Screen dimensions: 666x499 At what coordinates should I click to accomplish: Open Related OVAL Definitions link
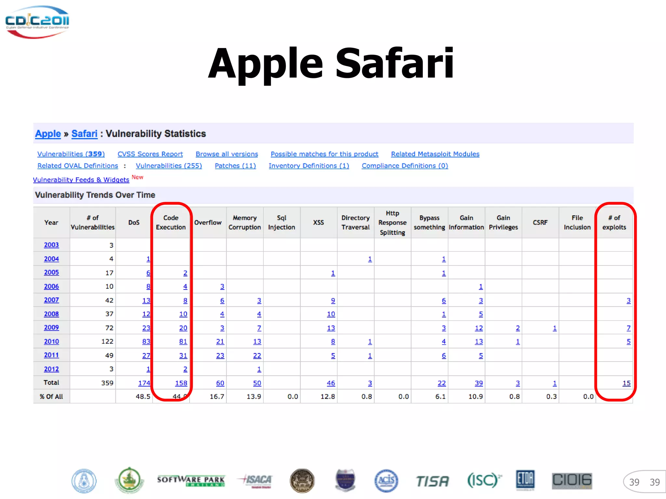point(78,166)
